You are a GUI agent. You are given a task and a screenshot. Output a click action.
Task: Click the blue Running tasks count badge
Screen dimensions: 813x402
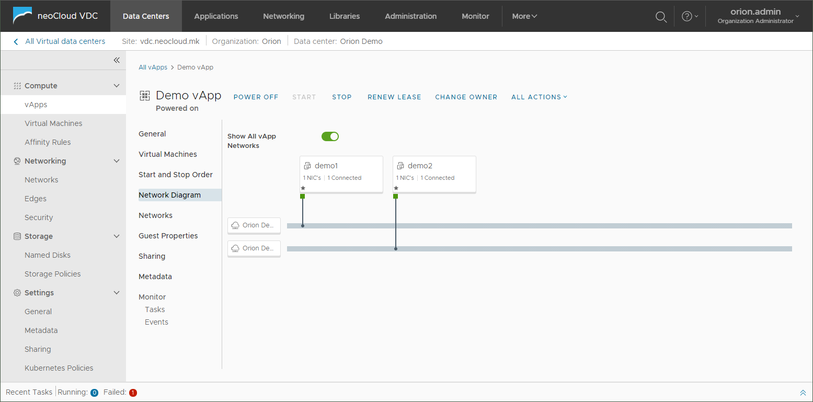point(95,393)
